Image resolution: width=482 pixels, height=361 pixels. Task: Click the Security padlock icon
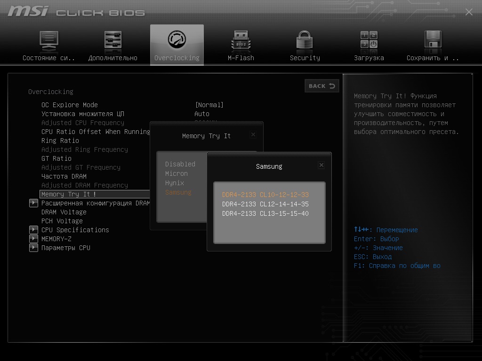point(305,39)
